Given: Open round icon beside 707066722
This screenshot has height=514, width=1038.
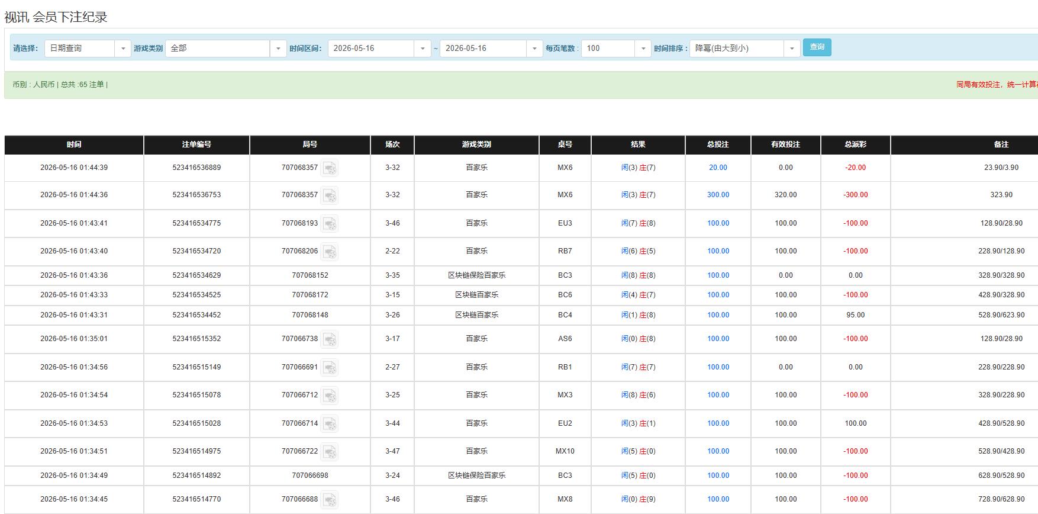Looking at the screenshot, I should tap(330, 452).
